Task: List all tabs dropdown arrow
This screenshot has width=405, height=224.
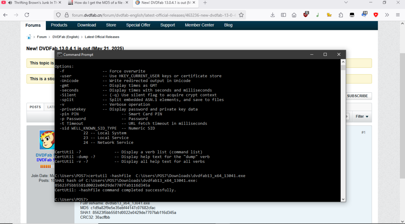Action: 346,3
